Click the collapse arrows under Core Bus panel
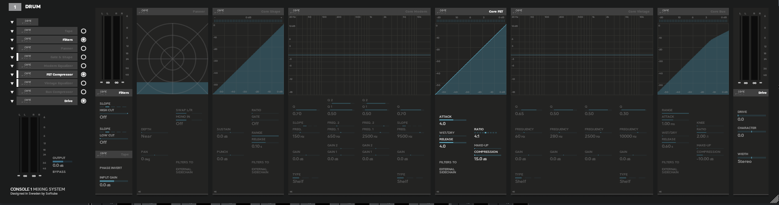 click(661, 192)
